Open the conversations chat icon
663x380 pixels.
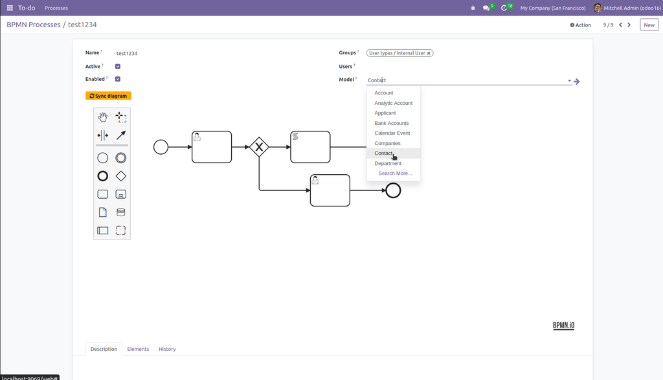point(487,8)
